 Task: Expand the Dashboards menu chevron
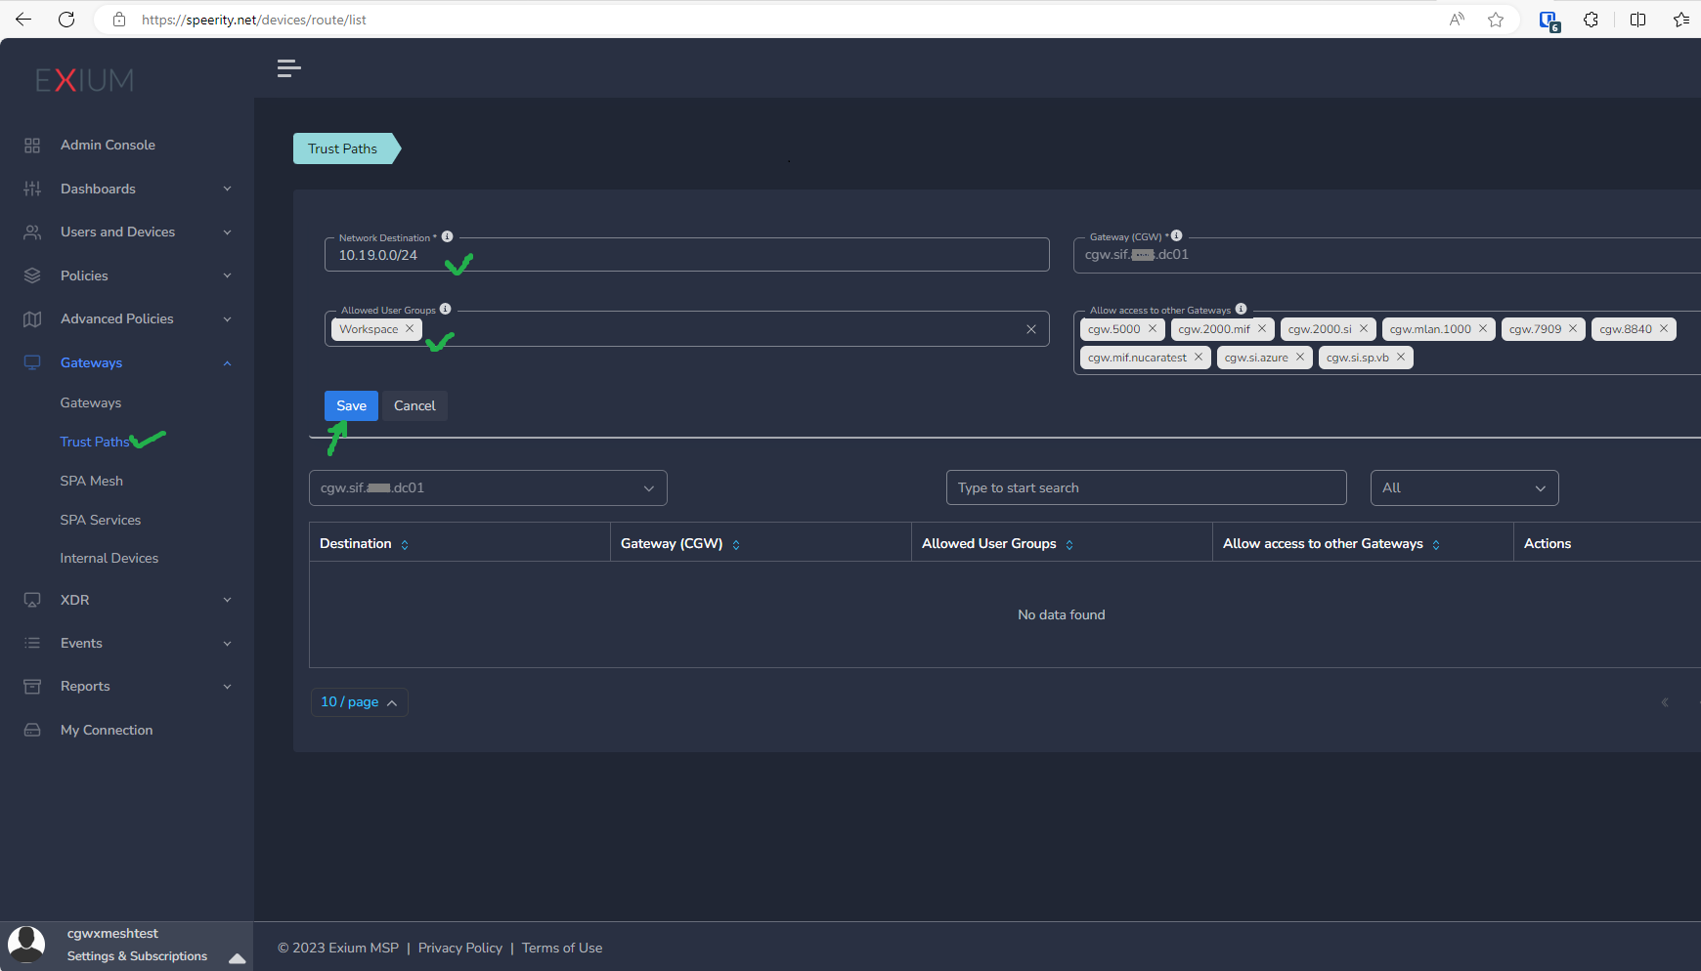[x=227, y=189]
